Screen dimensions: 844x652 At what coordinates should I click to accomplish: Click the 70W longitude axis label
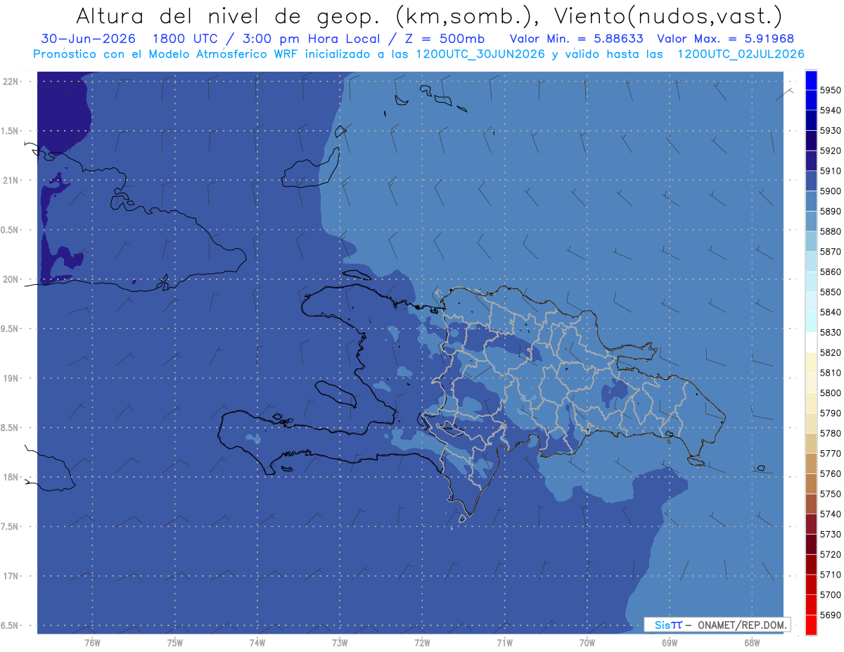(587, 643)
